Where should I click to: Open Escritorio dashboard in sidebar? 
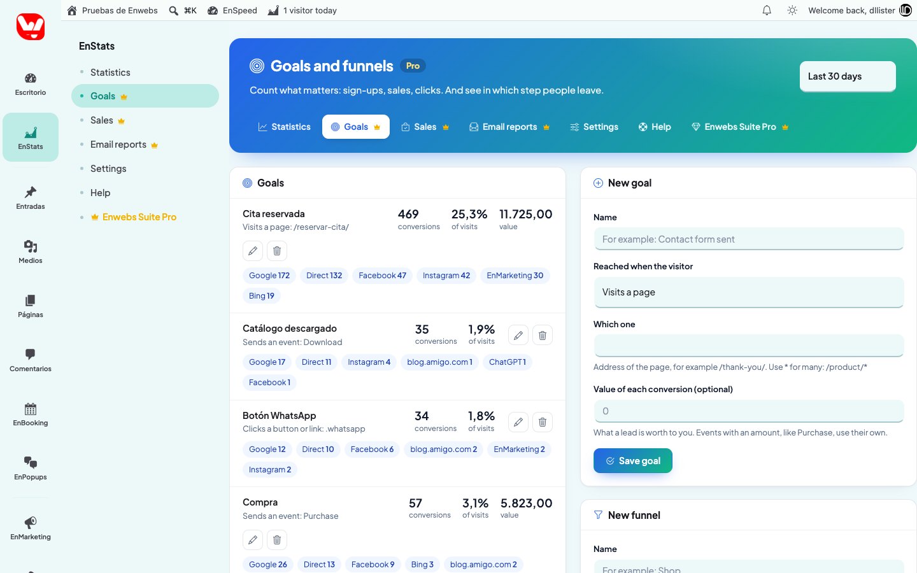point(31,84)
